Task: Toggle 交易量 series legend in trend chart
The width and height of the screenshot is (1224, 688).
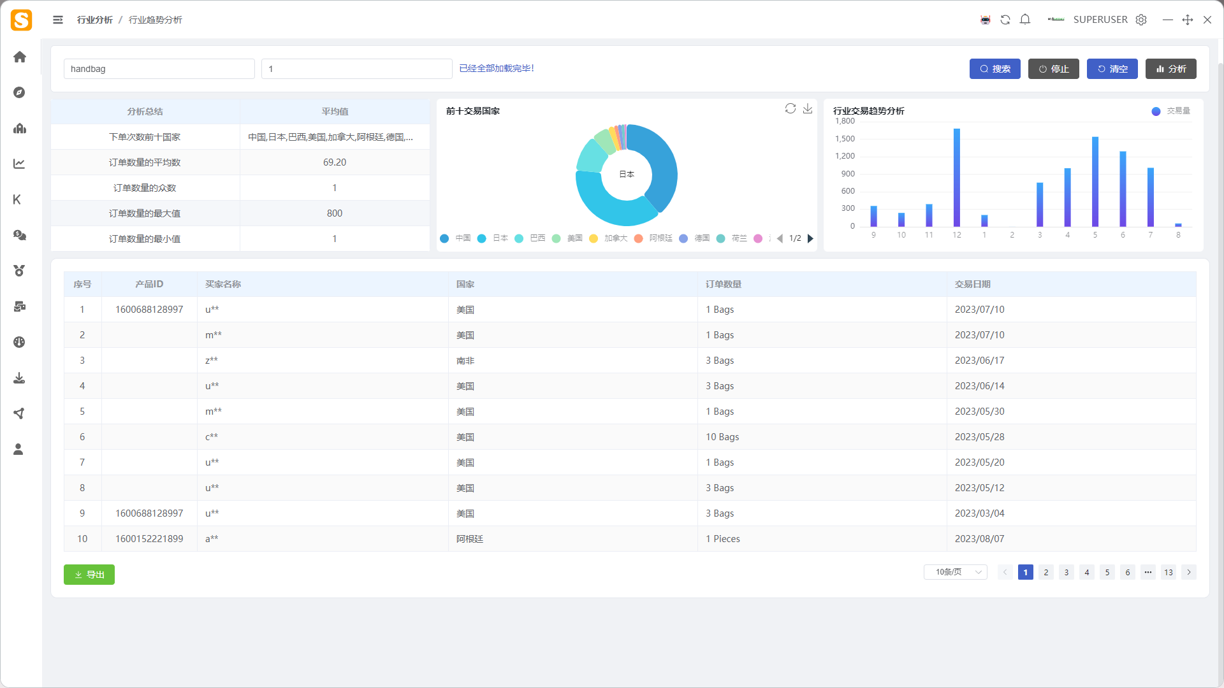Action: coord(1170,111)
